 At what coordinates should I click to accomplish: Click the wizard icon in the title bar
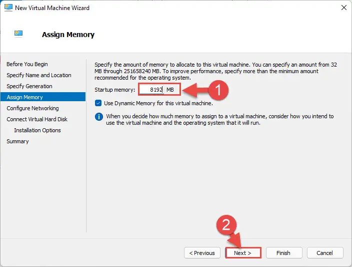coord(8,8)
